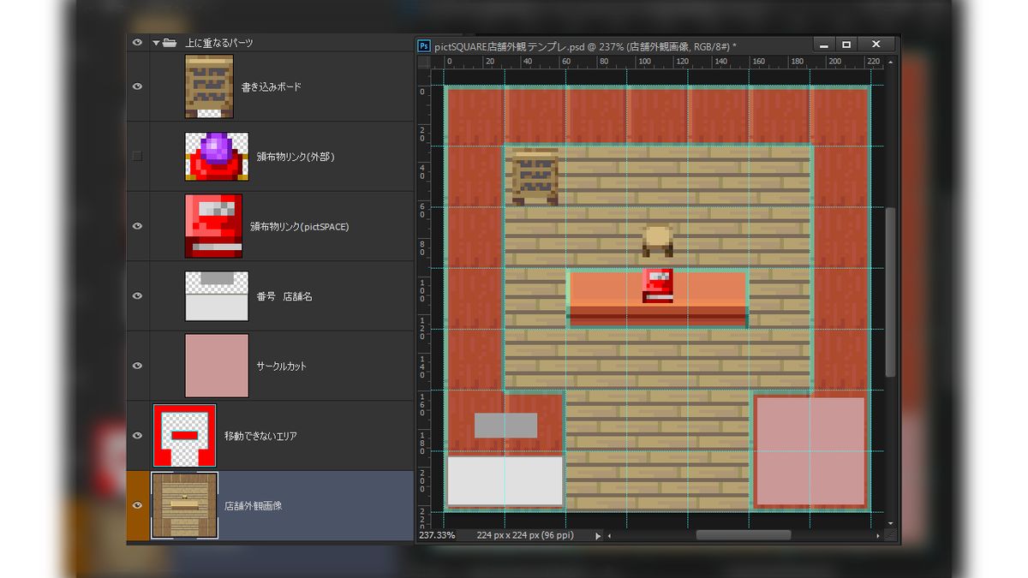Toggle visibility of サークルカット layer

click(137, 366)
